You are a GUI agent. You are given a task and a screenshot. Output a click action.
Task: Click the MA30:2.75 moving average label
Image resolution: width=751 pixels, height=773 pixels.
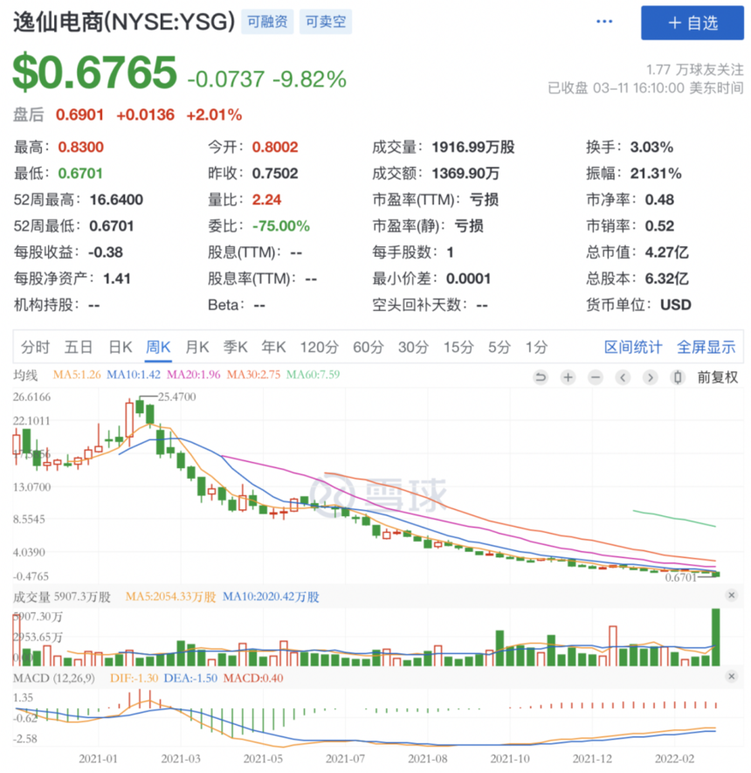pyautogui.click(x=253, y=375)
